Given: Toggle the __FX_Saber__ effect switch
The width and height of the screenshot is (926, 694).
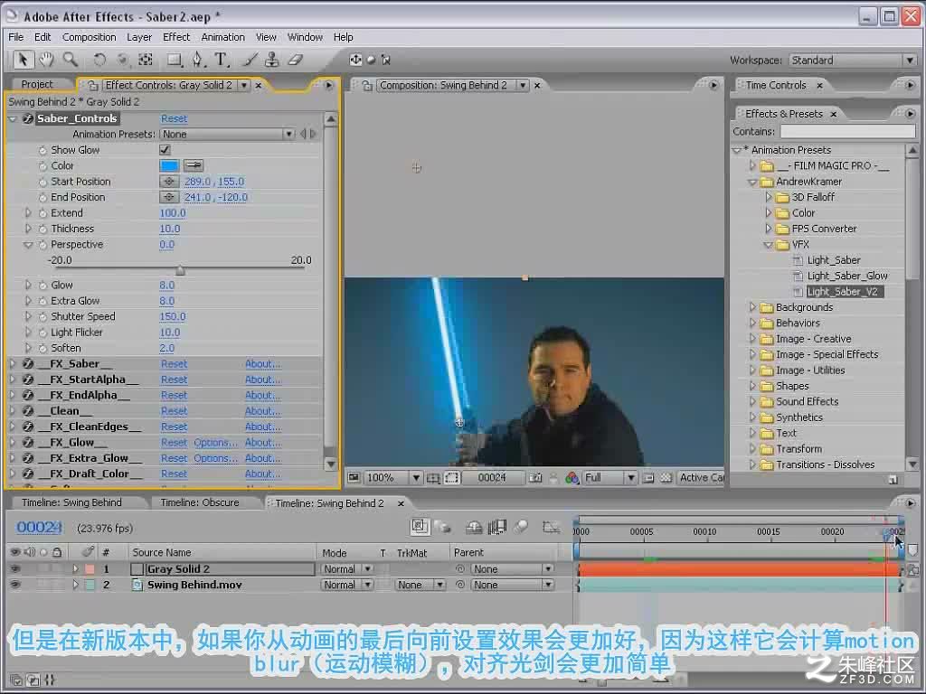Looking at the screenshot, I should click(27, 364).
